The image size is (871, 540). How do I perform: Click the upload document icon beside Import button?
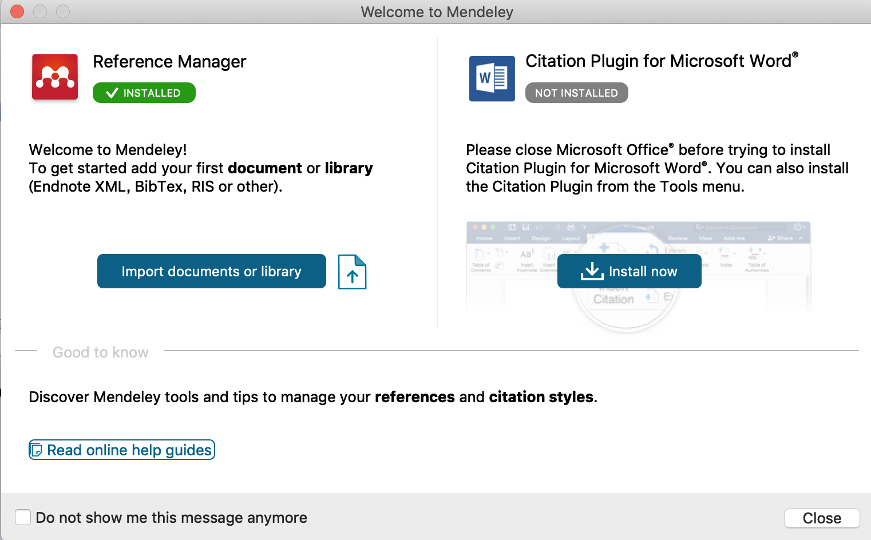(352, 272)
